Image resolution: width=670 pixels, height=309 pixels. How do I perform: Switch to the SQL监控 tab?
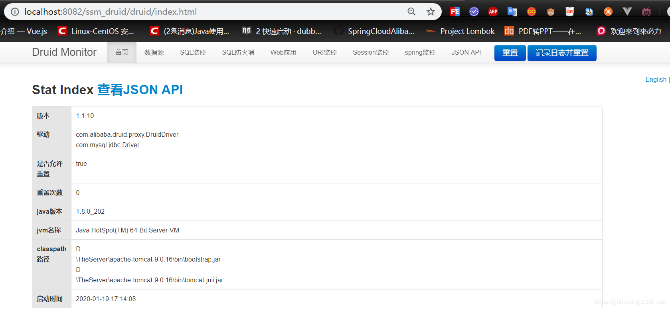(193, 52)
